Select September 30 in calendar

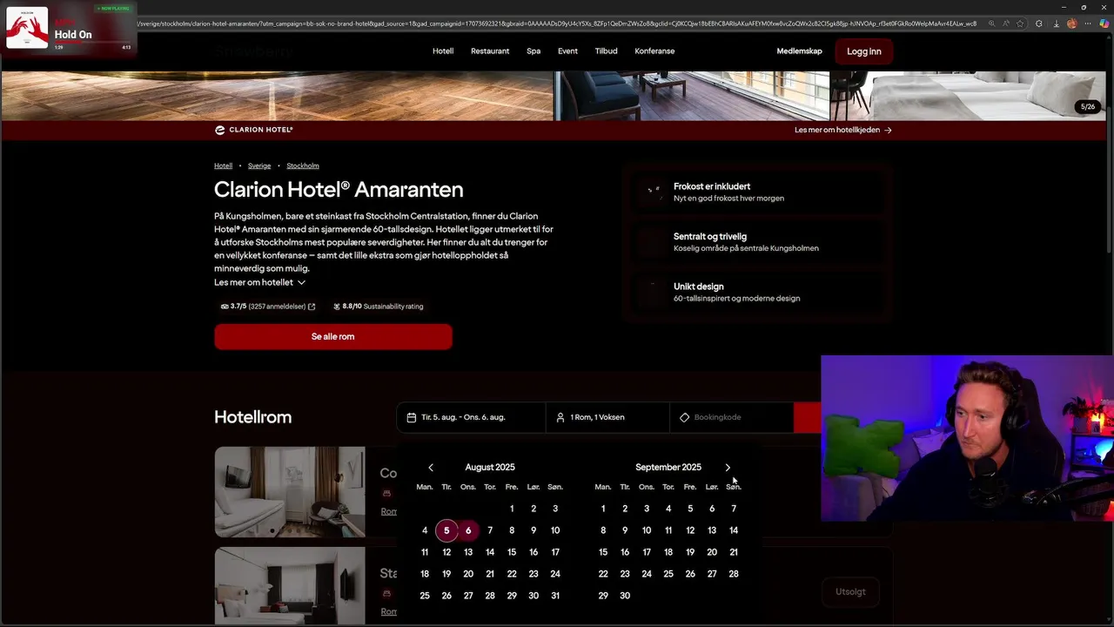(x=625, y=596)
